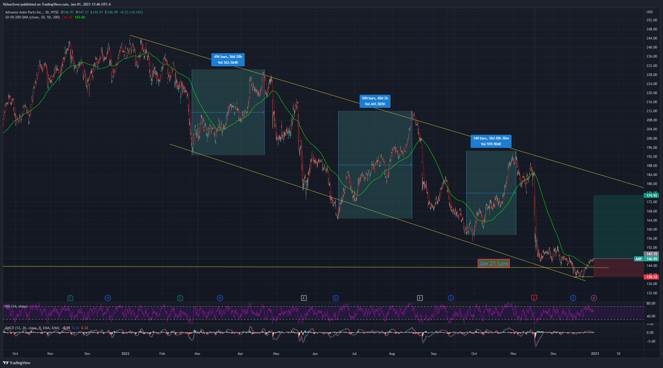Click the '496 bars, 56d 20h' measurement label

[228, 60]
